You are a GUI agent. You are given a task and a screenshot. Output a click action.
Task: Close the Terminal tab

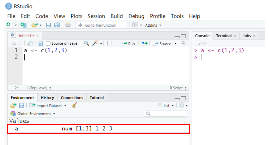(x=235, y=36)
